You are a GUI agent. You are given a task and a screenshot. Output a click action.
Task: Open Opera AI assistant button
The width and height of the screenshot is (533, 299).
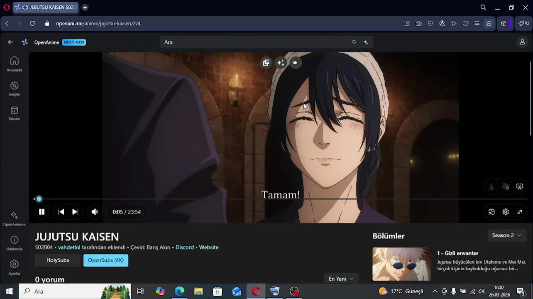[x=523, y=24]
